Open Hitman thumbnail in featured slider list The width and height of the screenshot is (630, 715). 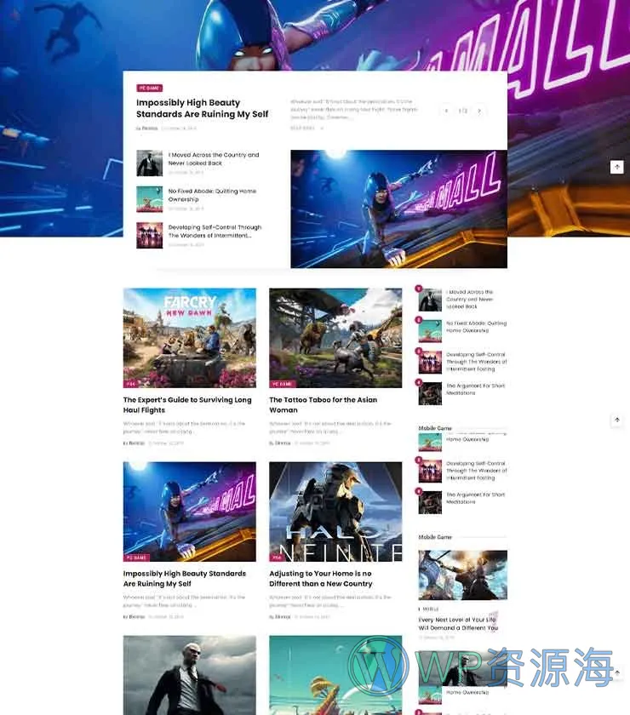click(x=150, y=163)
